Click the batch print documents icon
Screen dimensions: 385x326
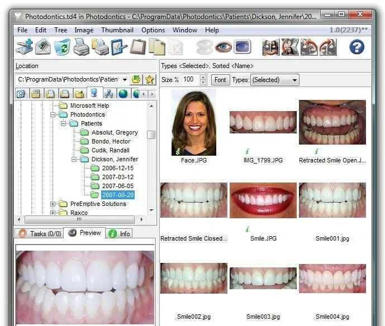pyautogui.click(x=100, y=47)
